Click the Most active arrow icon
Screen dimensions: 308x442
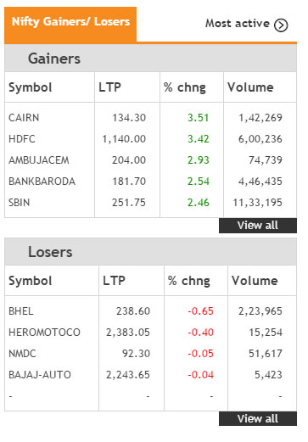coord(281,25)
